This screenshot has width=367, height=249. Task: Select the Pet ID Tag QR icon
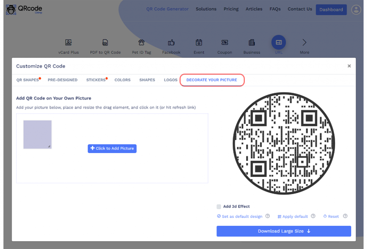[x=141, y=42]
